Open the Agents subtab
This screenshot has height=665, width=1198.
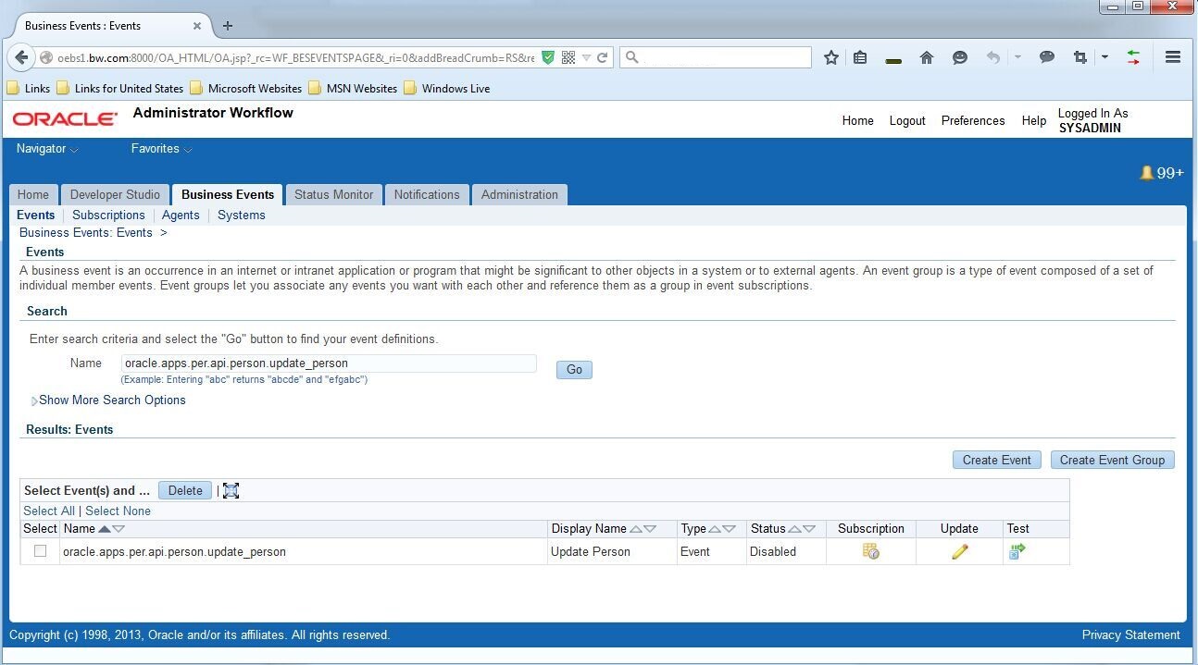pyautogui.click(x=181, y=215)
